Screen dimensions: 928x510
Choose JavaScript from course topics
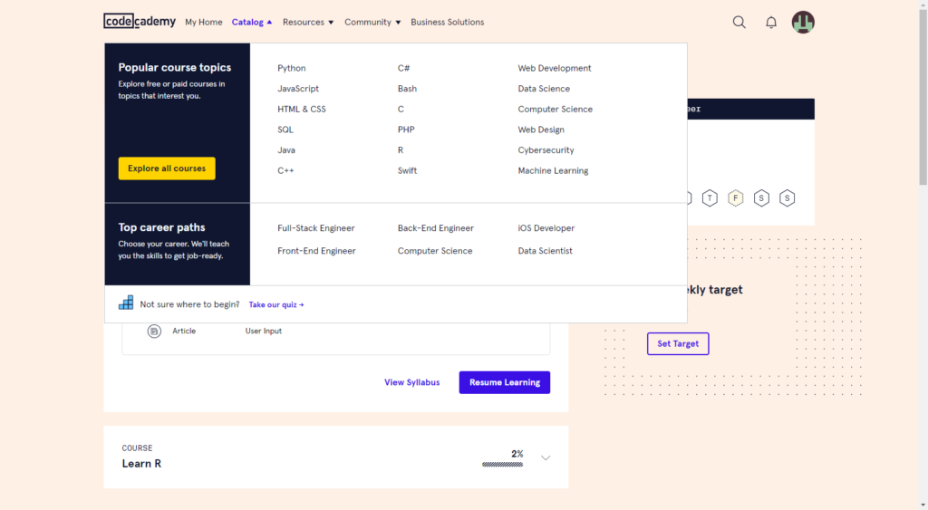click(x=298, y=89)
